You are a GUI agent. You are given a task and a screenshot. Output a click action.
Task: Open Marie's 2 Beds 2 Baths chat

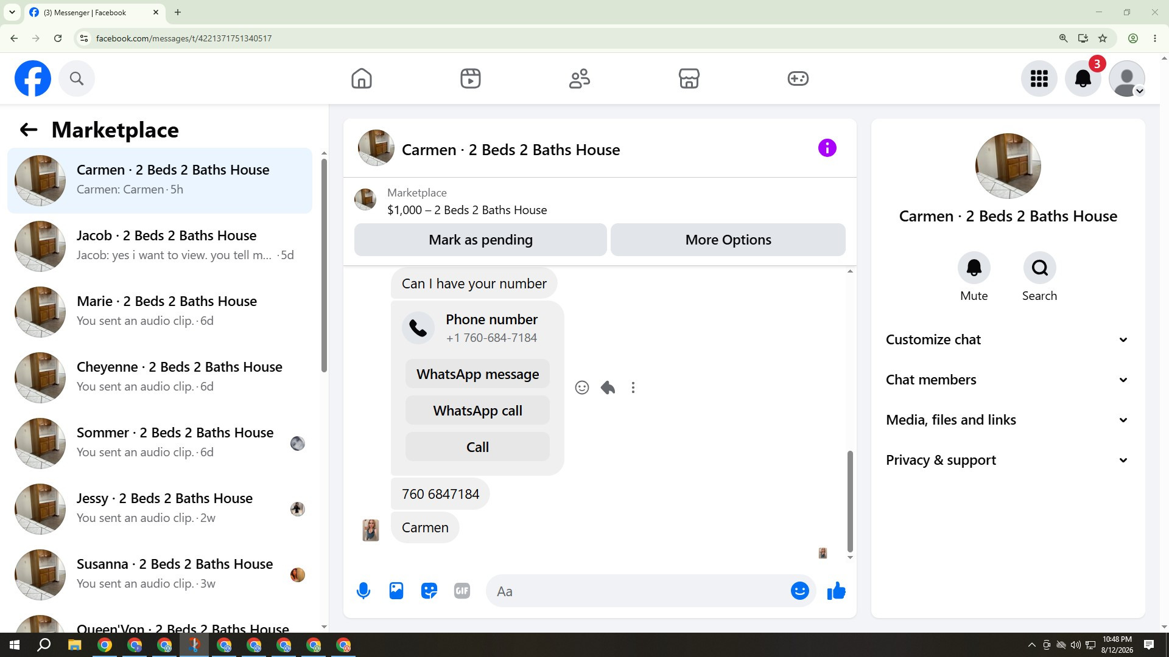pyautogui.click(x=160, y=312)
